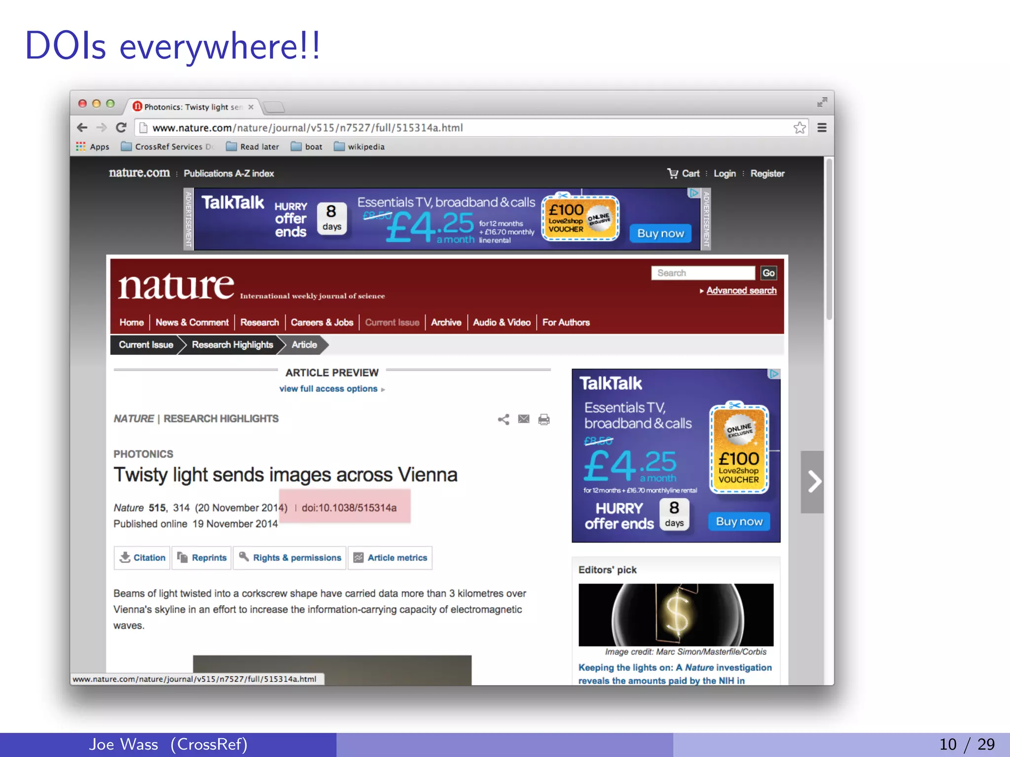
Task: Open For Authors nav item
Action: 566,322
